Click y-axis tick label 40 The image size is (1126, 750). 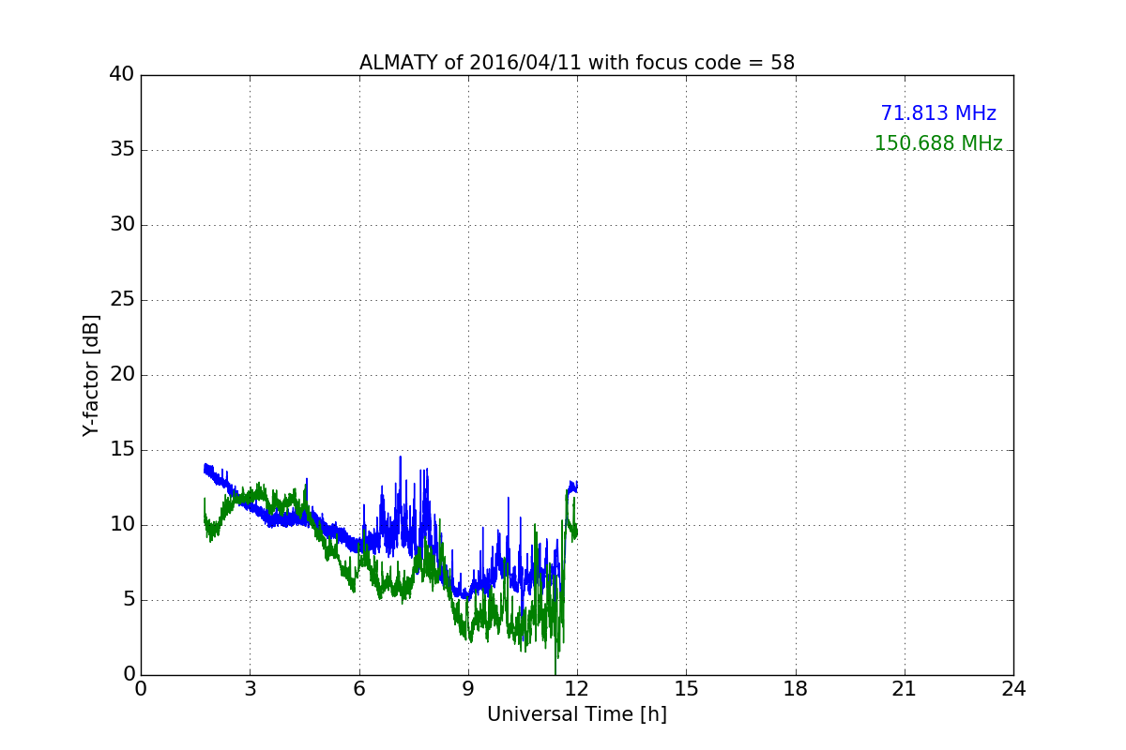[x=122, y=75]
